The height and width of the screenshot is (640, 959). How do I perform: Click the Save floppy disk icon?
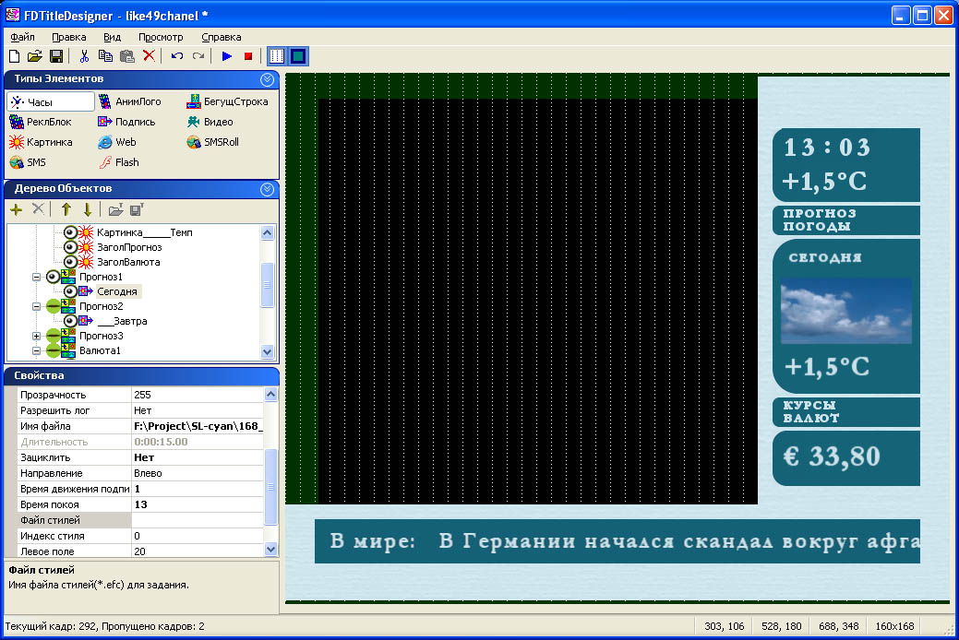pos(56,56)
